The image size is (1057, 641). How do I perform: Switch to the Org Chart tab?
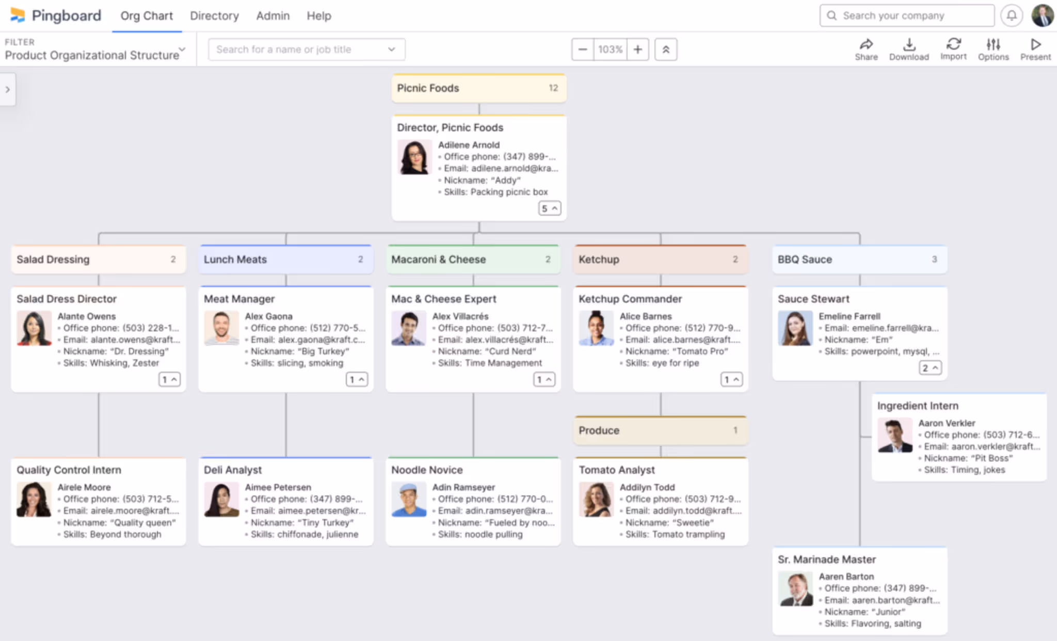click(x=146, y=15)
